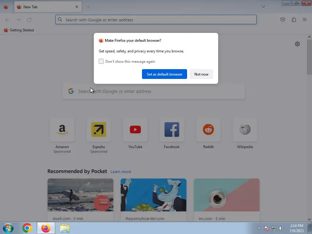The width and height of the screenshot is (312, 234).
Task: Check Don't show this message again
Action: click(x=101, y=61)
